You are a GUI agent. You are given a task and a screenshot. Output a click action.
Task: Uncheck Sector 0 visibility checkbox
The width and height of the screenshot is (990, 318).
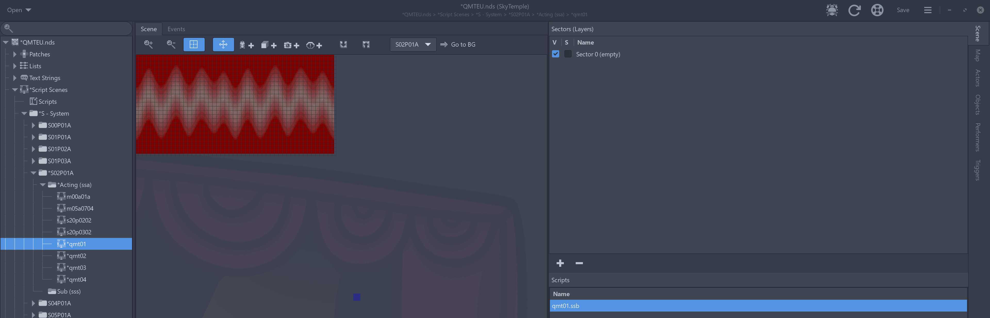click(x=555, y=54)
